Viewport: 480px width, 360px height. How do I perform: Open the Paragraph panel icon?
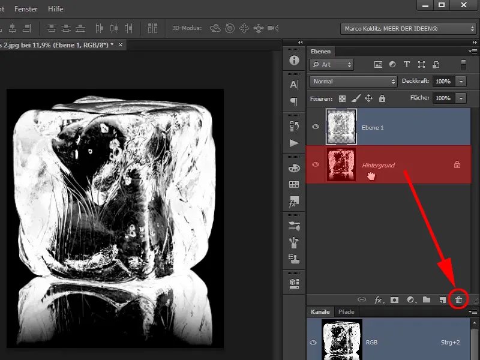pyautogui.click(x=294, y=101)
